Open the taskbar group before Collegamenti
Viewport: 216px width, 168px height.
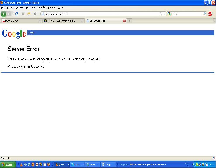click(x=108, y=164)
